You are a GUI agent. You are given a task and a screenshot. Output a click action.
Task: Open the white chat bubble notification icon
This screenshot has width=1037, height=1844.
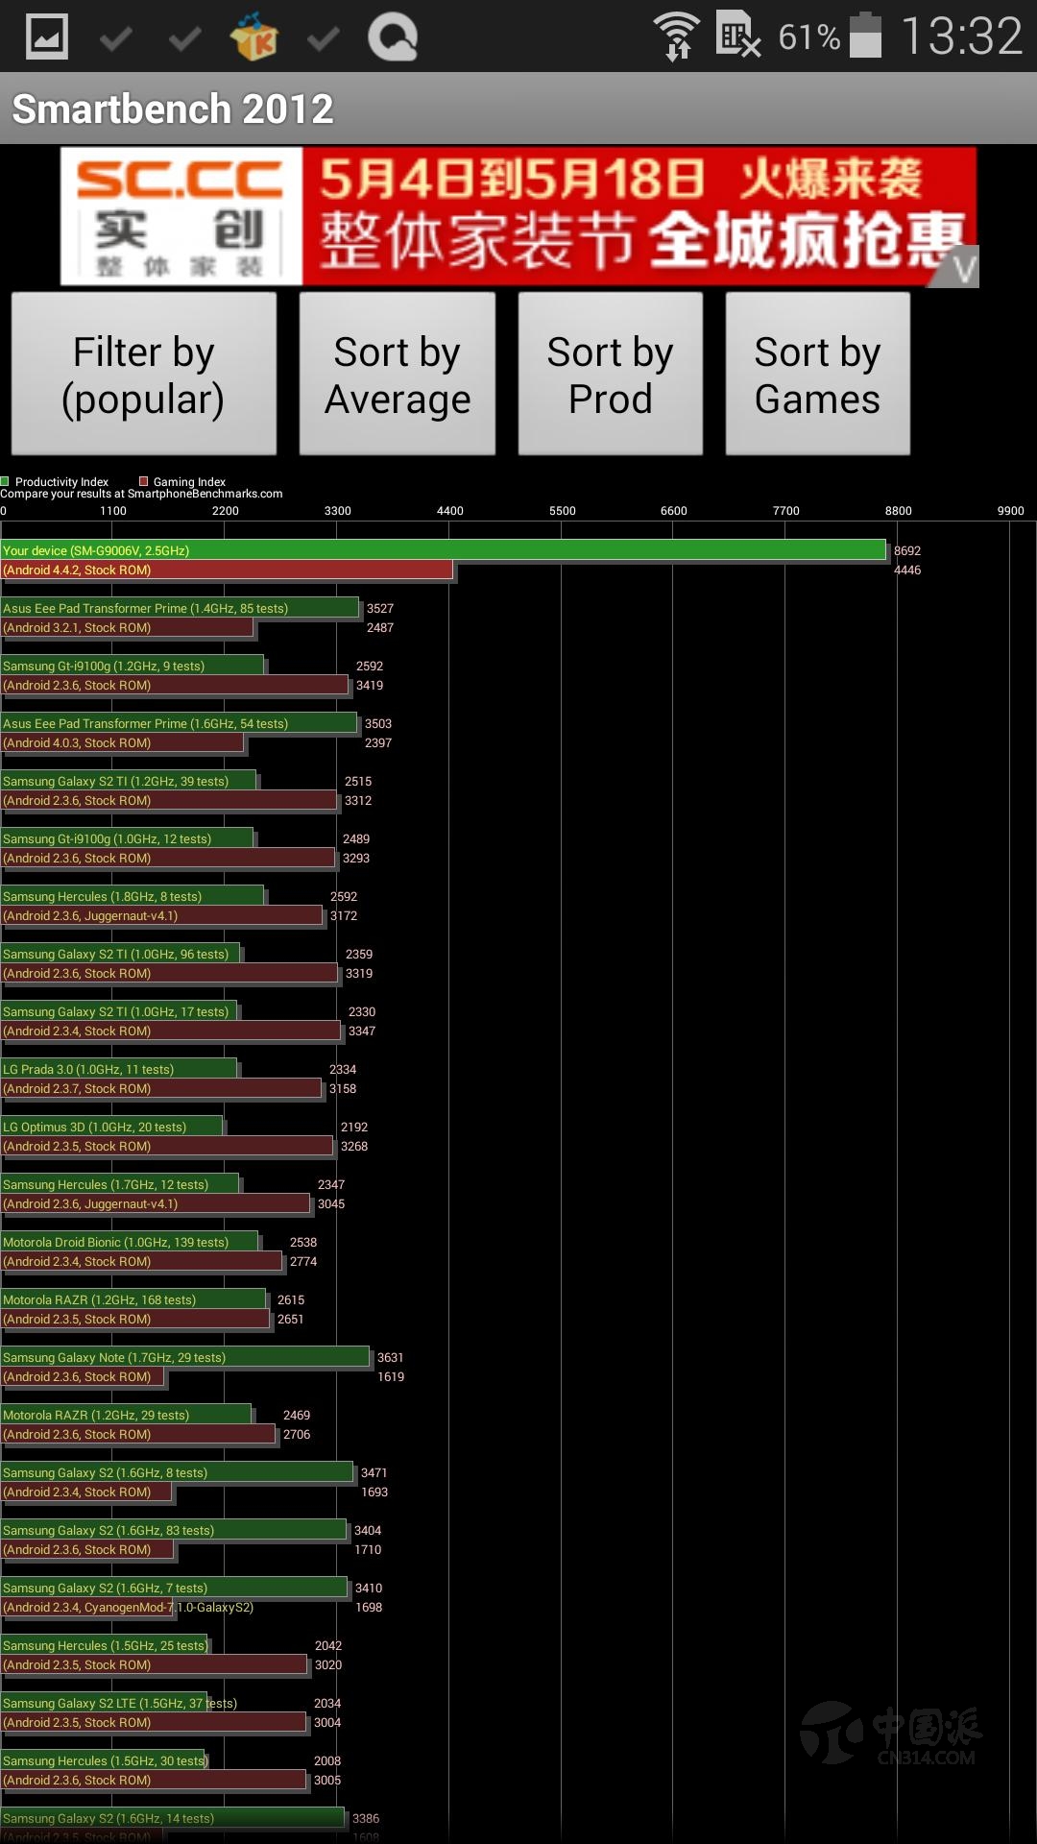pyautogui.click(x=393, y=37)
